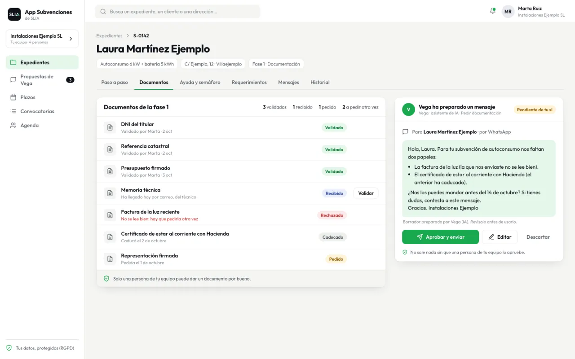This screenshot has width=575, height=359.
Task: Validate the Memoria técnica document
Action: 366,193
